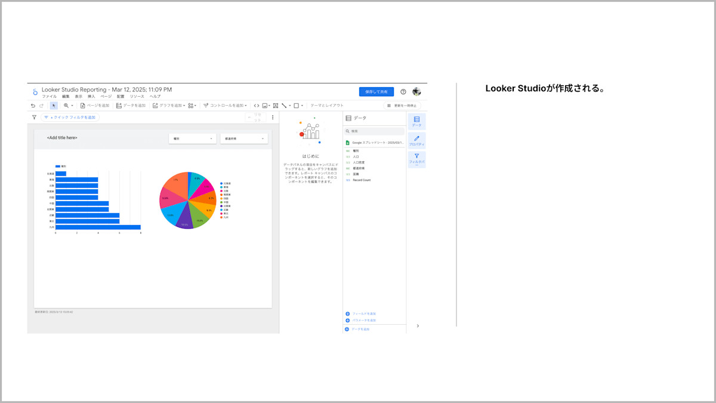716x403 pixels.
Task: Select the 面積 field
Action: [356, 174]
